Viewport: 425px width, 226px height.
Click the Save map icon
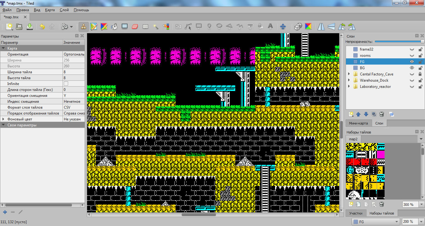[30, 27]
